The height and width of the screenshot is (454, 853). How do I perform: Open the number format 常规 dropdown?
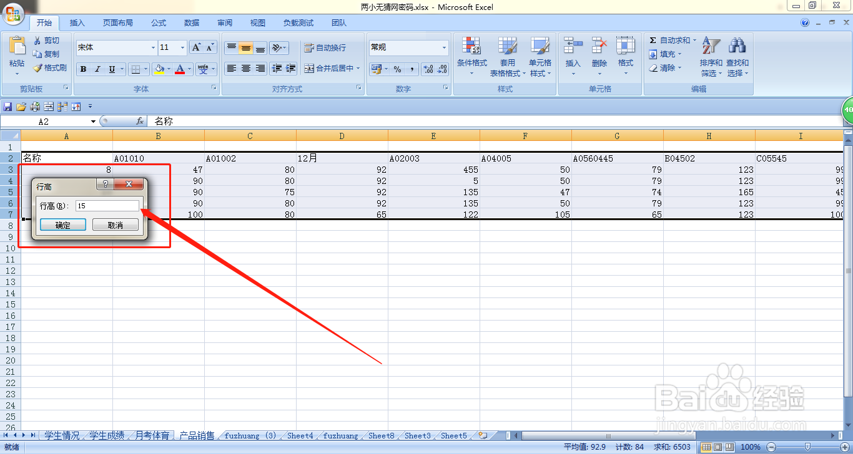444,47
